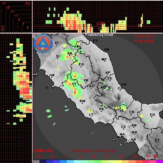
Task: Click the CB city label on map
Action: click(x=132, y=112)
